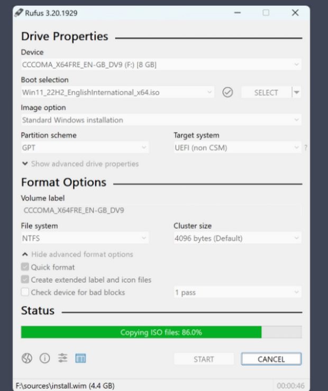Screen dimensions: 328x391
Task: Toggle the Quick format checkbox
Action: (x=25, y=267)
